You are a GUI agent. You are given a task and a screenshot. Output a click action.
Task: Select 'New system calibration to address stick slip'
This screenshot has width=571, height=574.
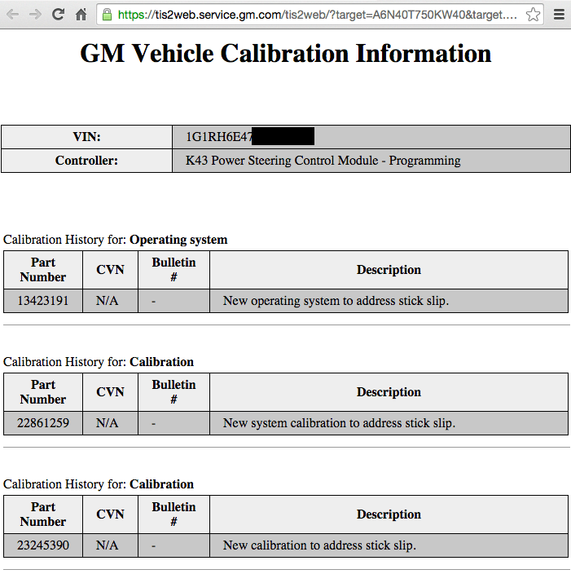pyautogui.click(x=339, y=423)
